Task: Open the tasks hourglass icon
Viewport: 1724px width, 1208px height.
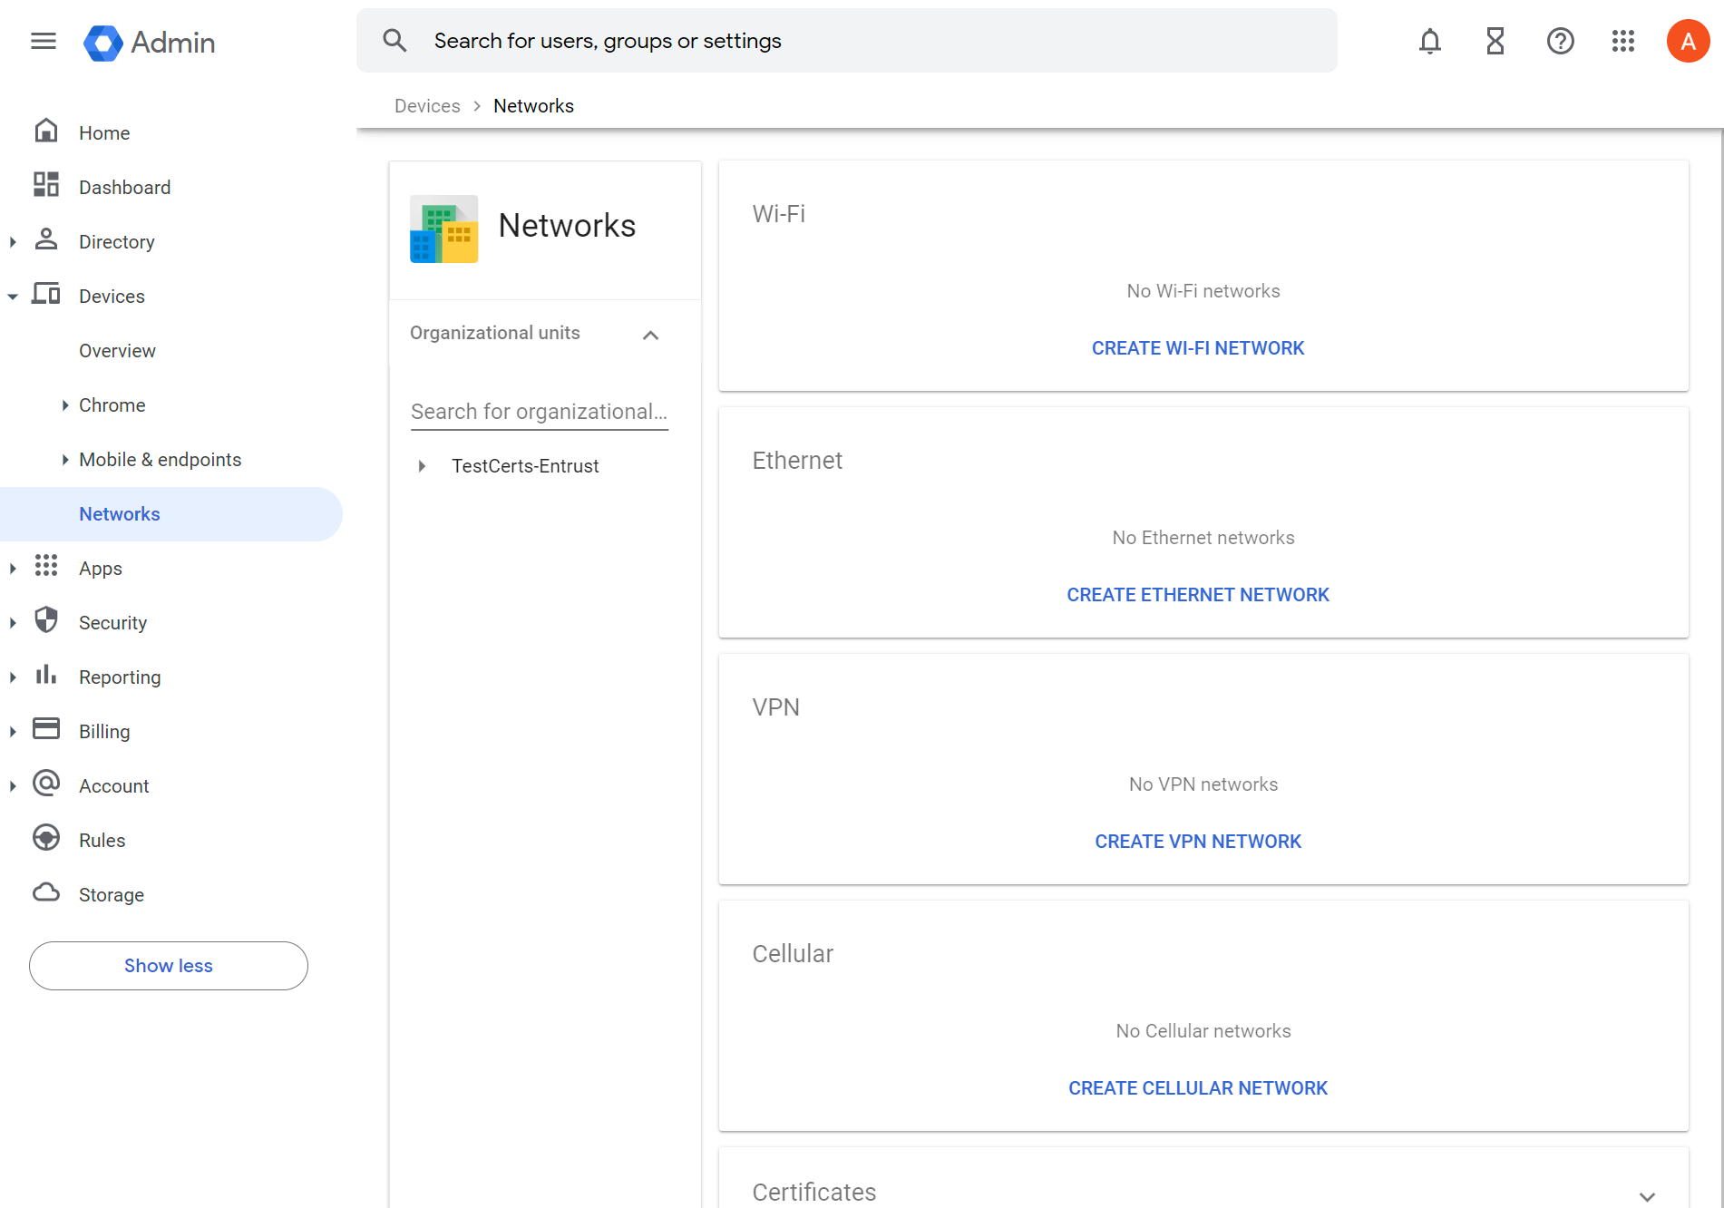Action: pyautogui.click(x=1495, y=42)
